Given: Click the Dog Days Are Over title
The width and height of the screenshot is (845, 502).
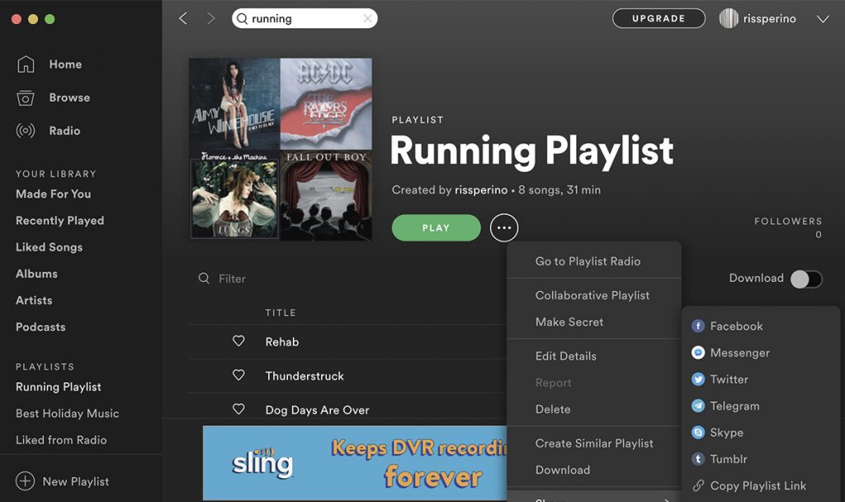Looking at the screenshot, I should point(317,410).
